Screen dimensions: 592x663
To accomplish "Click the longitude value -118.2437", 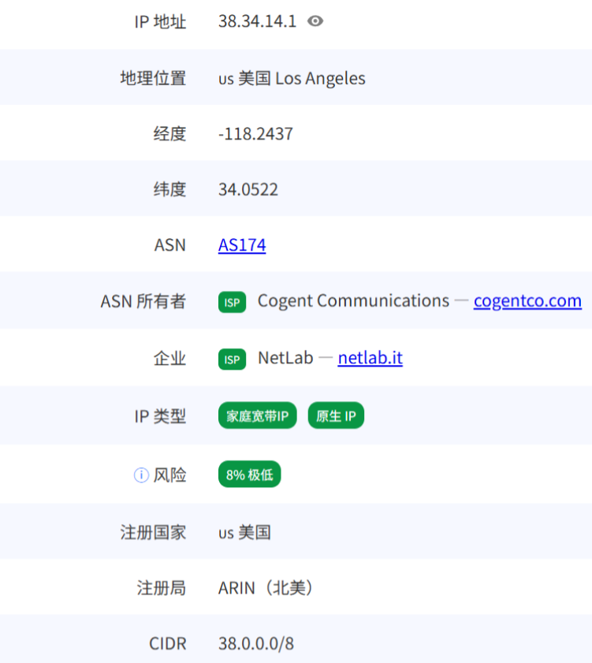I will pyautogui.click(x=255, y=134).
